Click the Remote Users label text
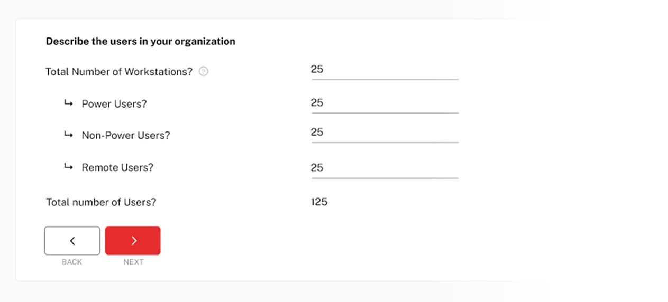Screen dimensions: 668x302 pos(117,167)
